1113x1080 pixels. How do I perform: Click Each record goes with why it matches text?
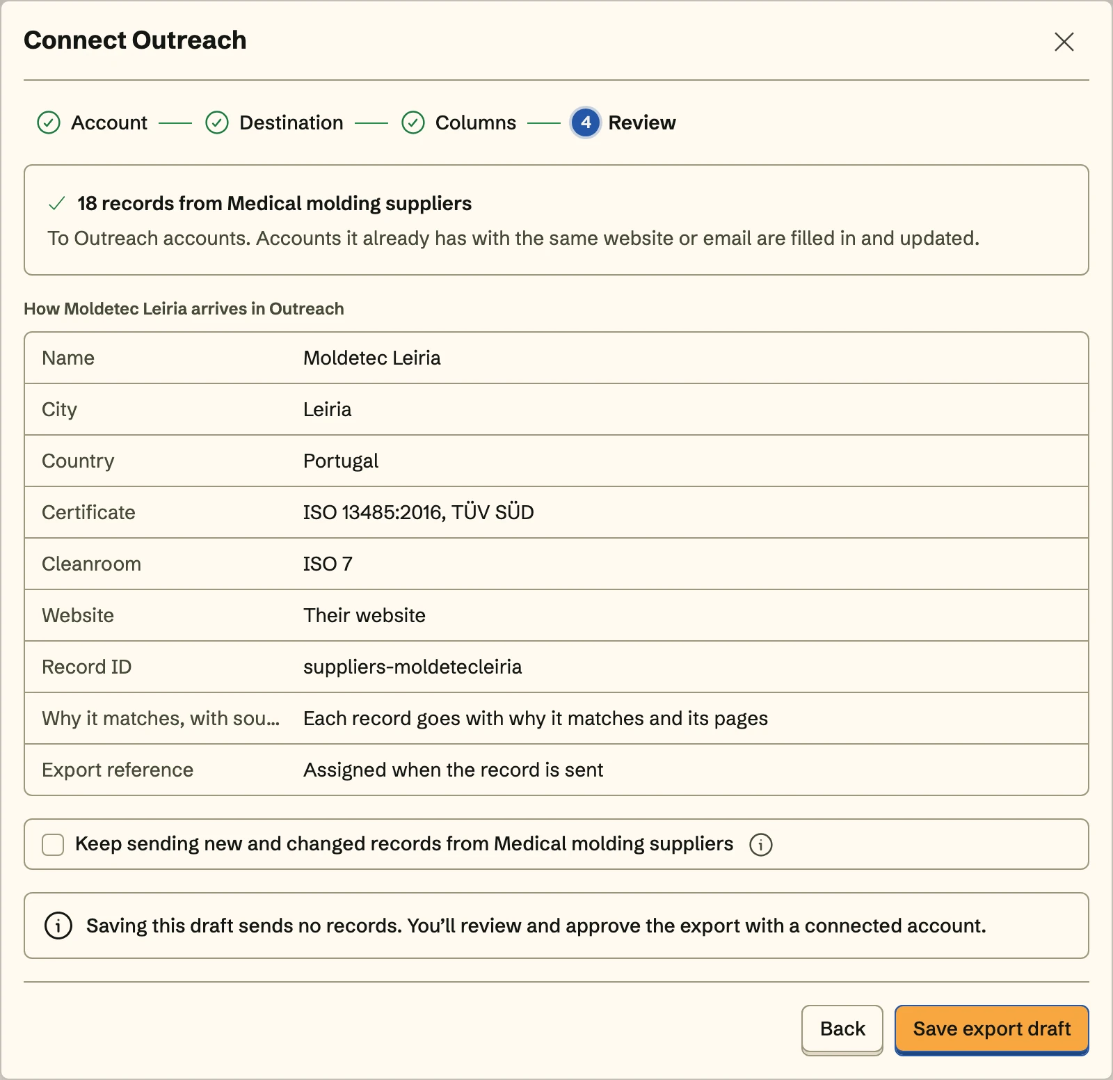tap(536, 718)
